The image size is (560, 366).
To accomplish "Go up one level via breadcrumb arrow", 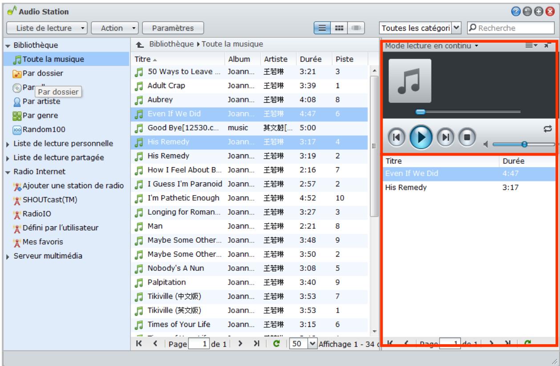I will pyautogui.click(x=139, y=44).
